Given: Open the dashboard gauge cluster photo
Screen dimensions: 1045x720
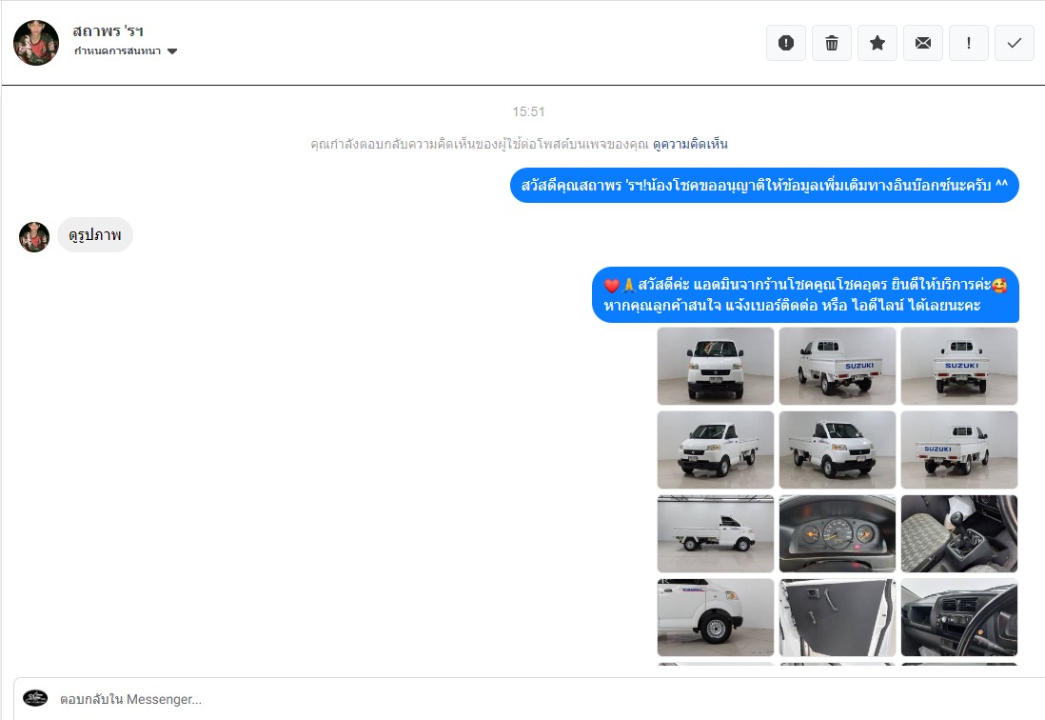Looking at the screenshot, I should tap(837, 533).
